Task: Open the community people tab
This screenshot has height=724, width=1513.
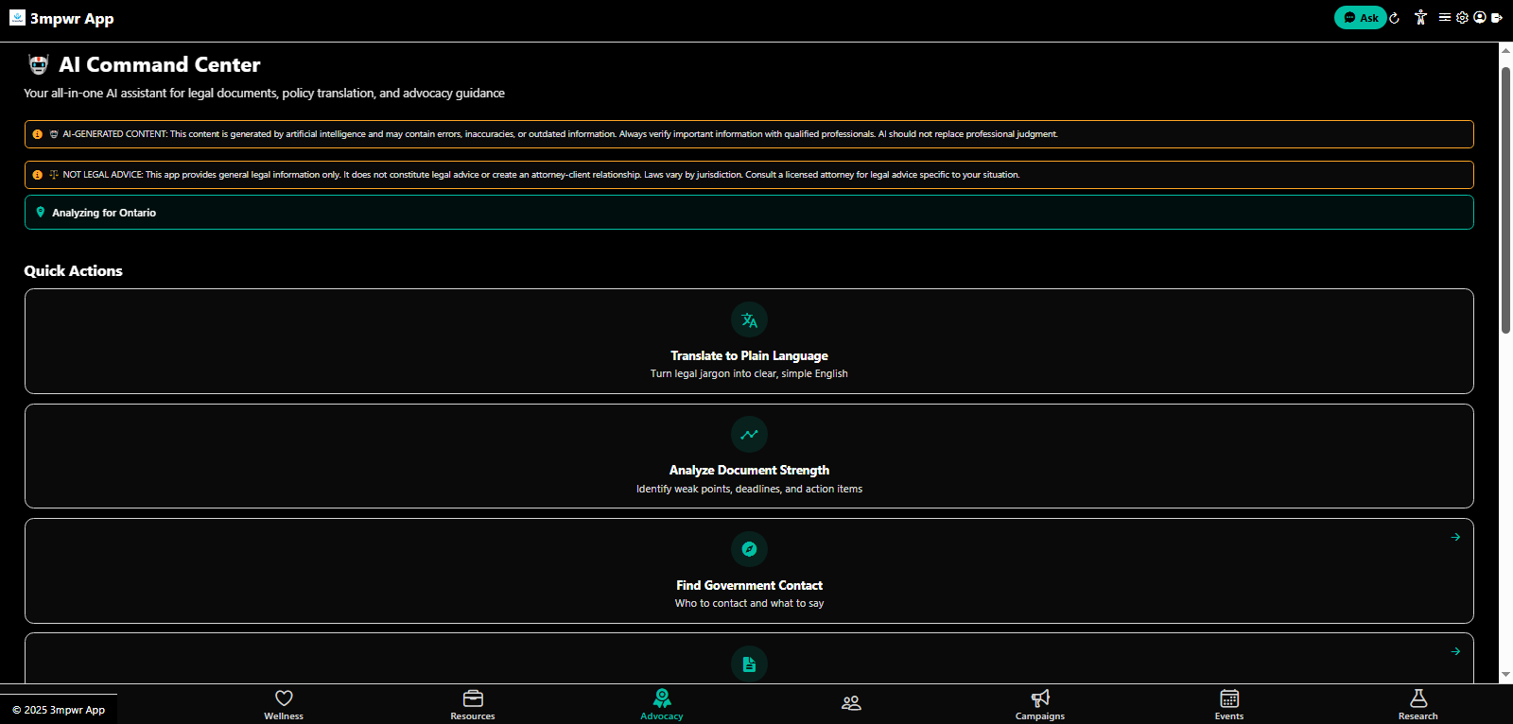Action: point(851,703)
